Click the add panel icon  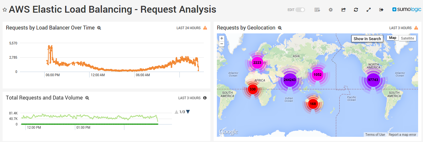click(317, 10)
